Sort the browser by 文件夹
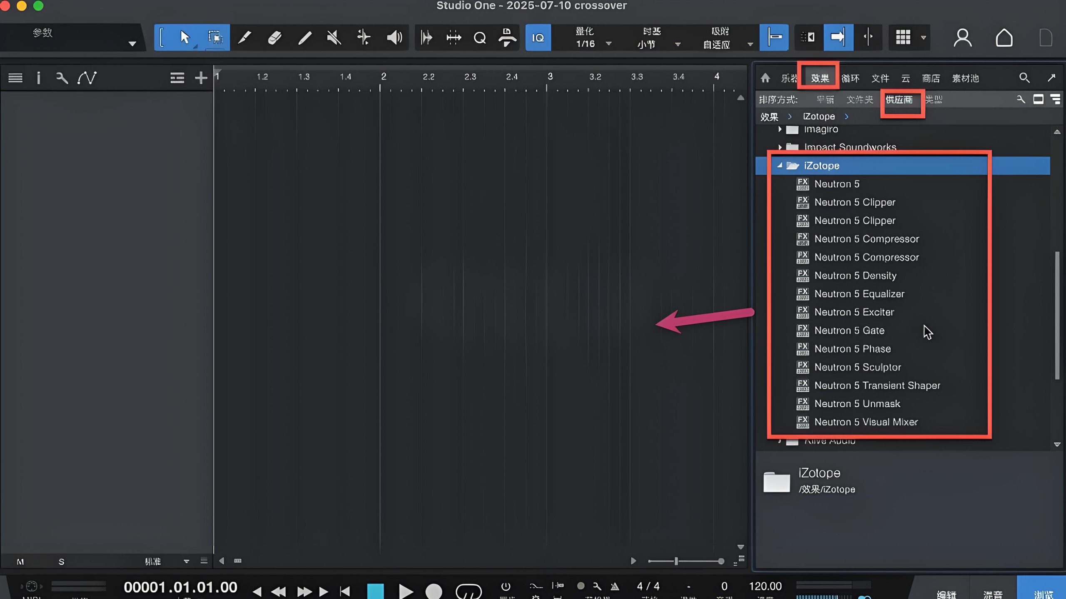The height and width of the screenshot is (599, 1066). pos(859,99)
